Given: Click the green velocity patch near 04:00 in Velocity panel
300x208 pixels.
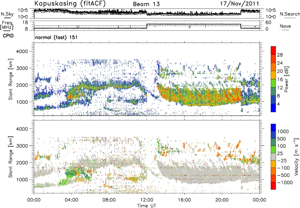Looking at the screenshot, I should coord(72,173).
